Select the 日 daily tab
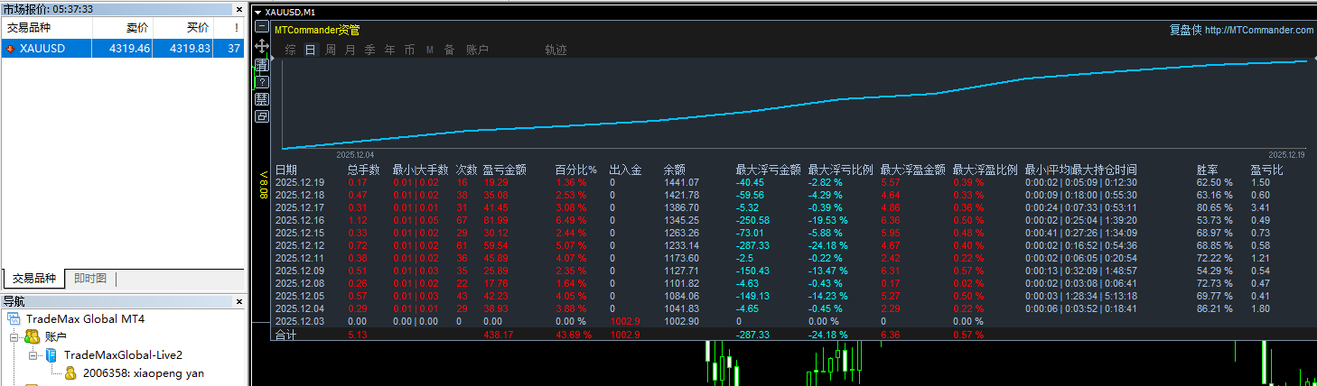The image size is (1317, 386). tap(311, 51)
